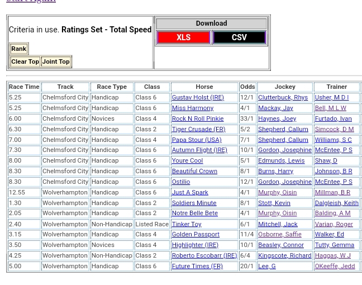Screen dimensions: 362x285
Task: Open horse Miss Harmony
Action: click(192, 108)
